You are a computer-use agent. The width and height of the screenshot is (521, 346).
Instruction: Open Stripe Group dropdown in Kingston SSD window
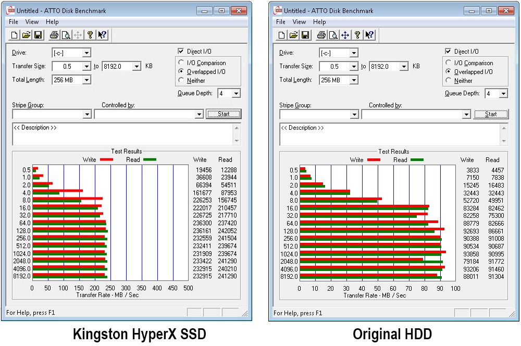point(87,114)
